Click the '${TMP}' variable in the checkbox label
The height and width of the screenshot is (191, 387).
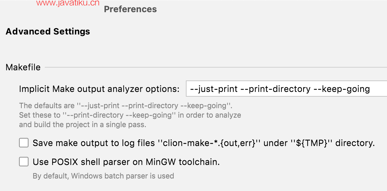[312, 143]
